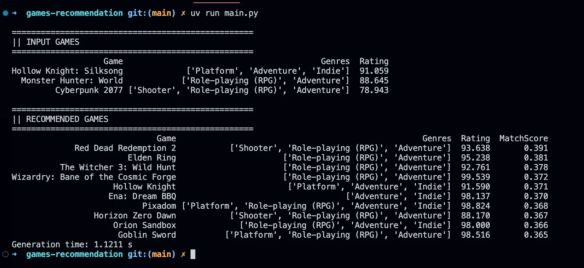The height and width of the screenshot is (268, 584).
Task: Select the 'Red Dead Redemption 2' row title
Action: tap(125, 148)
